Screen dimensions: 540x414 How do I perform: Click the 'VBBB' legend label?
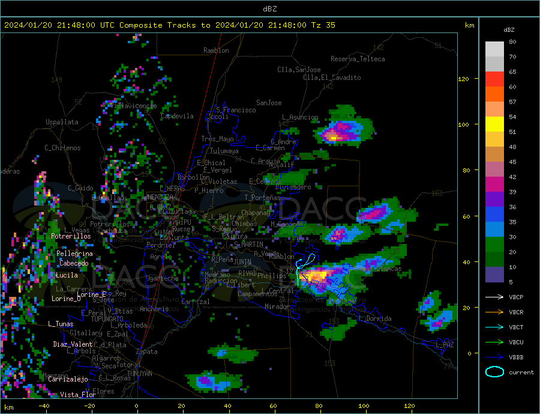click(x=516, y=358)
